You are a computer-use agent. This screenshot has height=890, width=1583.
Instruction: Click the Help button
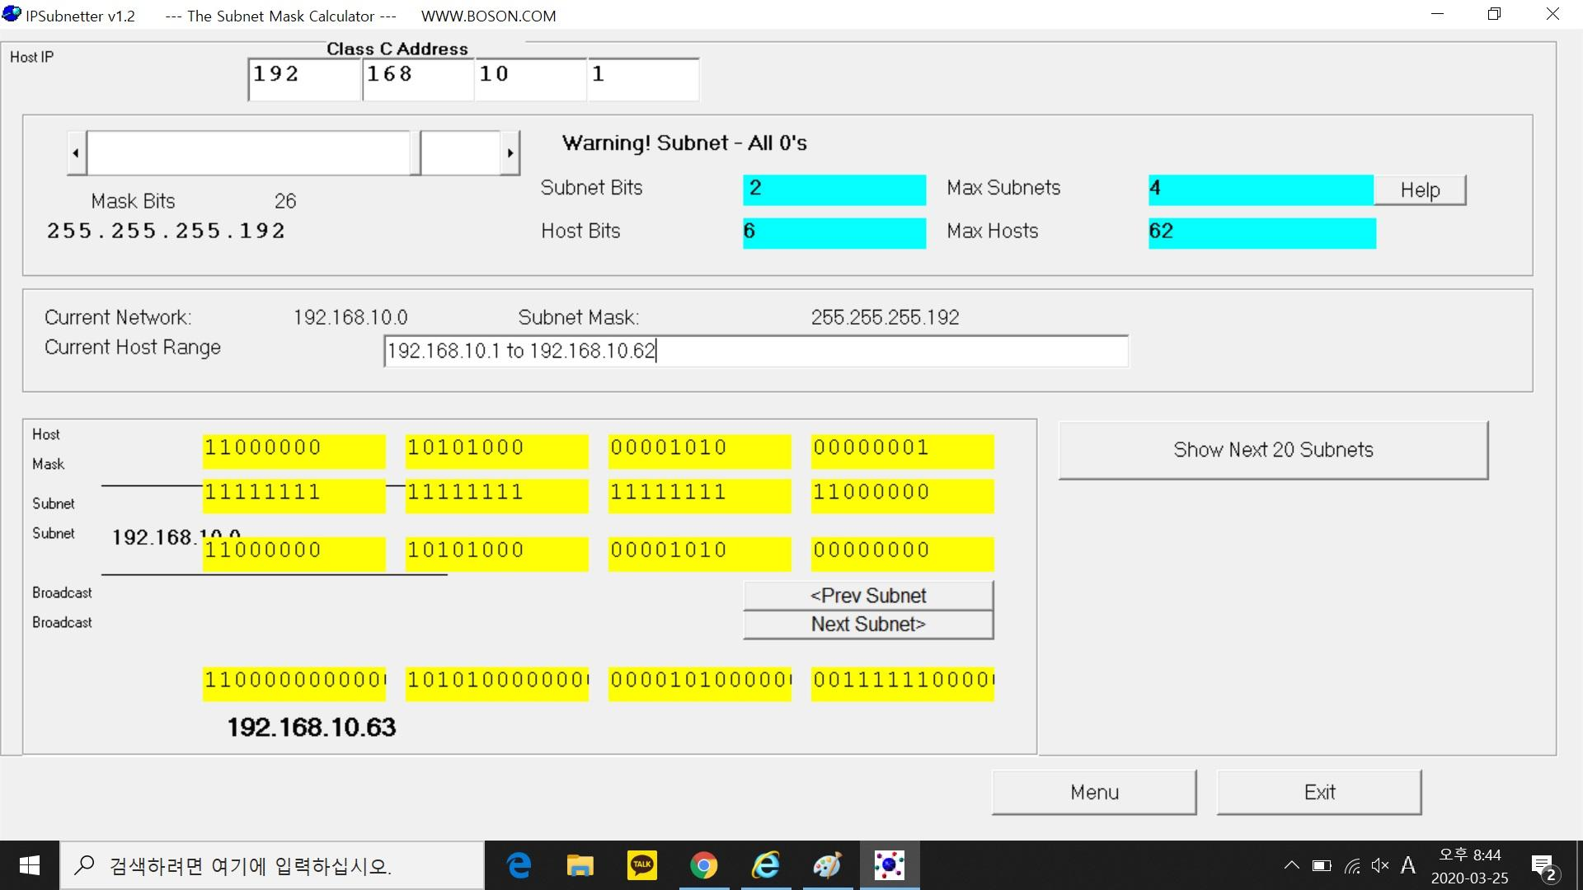tap(1420, 190)
